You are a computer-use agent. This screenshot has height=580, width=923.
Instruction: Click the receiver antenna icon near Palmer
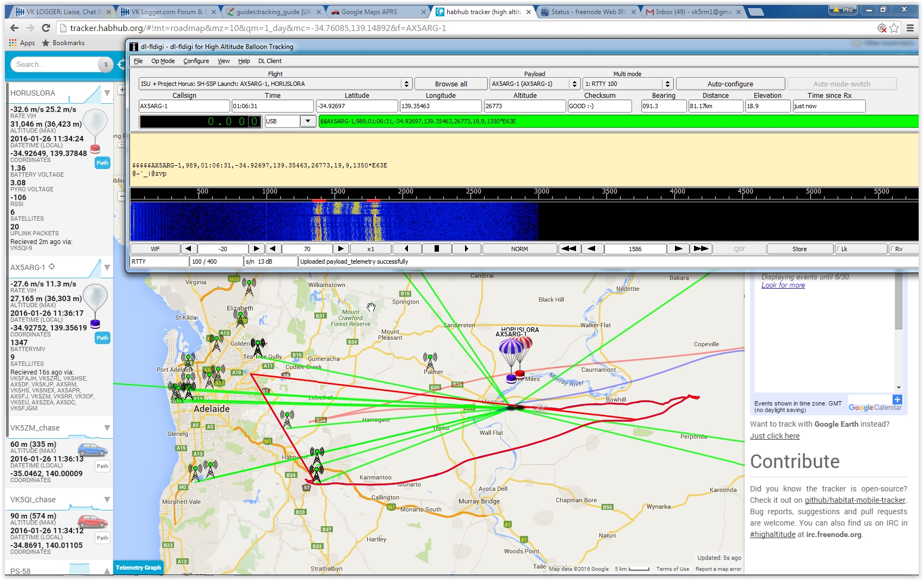click(x=430, y=361)
